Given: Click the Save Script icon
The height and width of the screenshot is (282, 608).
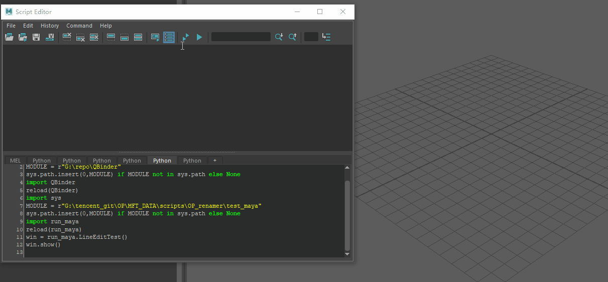Looking at the screenshot, I should tap(36, 37).
